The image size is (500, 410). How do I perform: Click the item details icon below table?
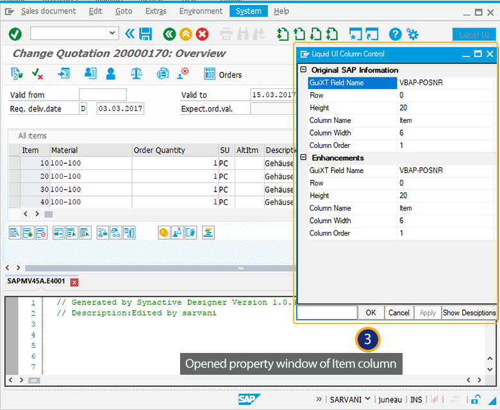(15, 233)
